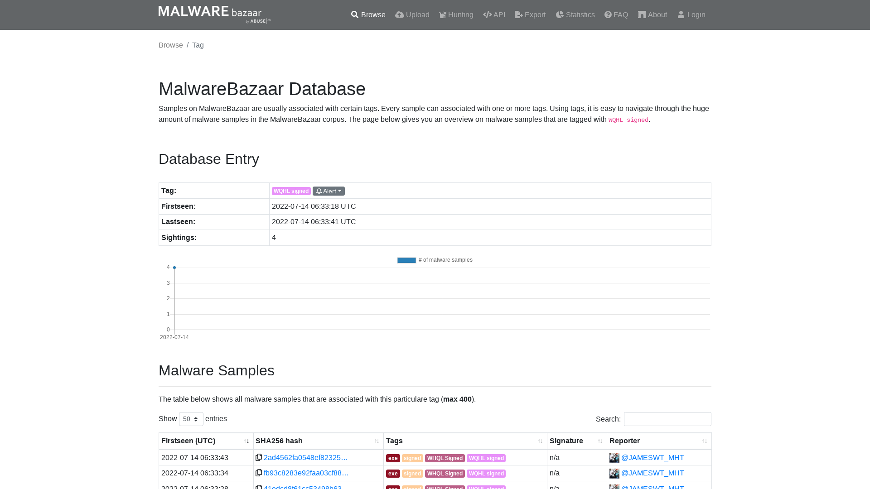The width and height of the screenshot is (870, 489).
Task: Click the magnifier Browse icon in navbar
Action: [x=355, y=14]
